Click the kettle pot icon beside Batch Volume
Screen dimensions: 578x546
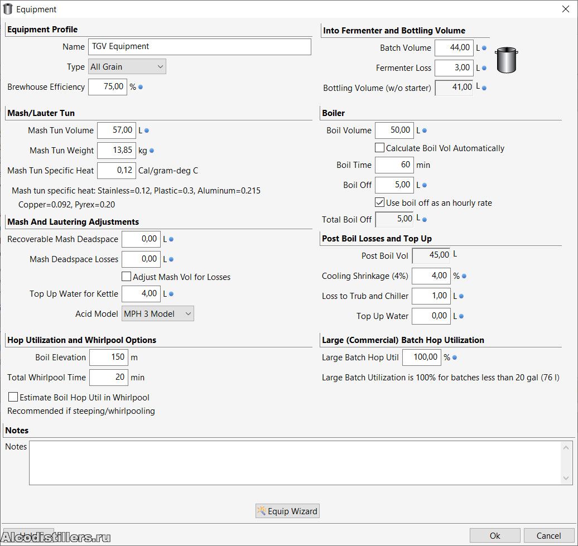point(507,60)
